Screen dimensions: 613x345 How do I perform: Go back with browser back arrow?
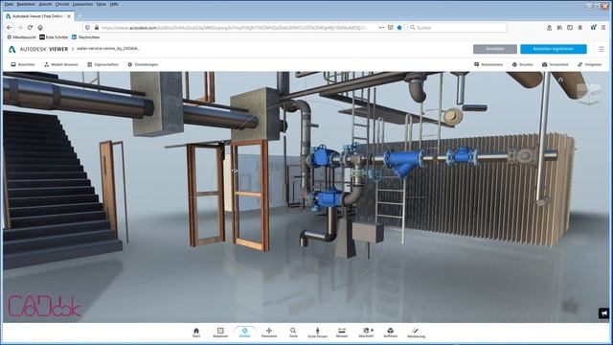click(x=10, y=28)
